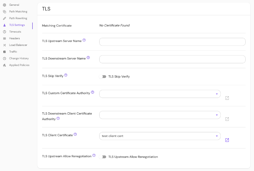This screenshot has width=254, height=171.
Task: Open the Load Balancer section icon
Action: pyautogui.click(x=4, y=45)
